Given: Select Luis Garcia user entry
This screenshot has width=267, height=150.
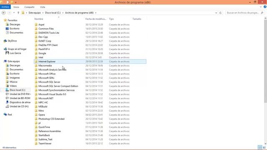Looking at the screenshot, I should [x=15, y=53].
